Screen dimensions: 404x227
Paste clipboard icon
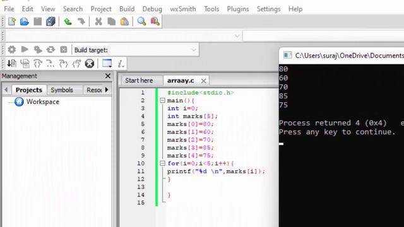[124, 21]
